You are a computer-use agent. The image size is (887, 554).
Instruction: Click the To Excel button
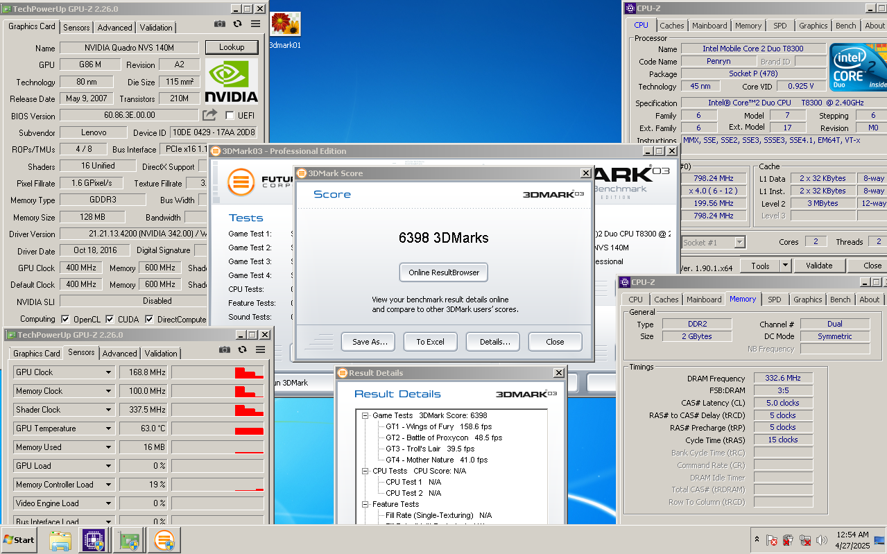click(x=431, y=342)
